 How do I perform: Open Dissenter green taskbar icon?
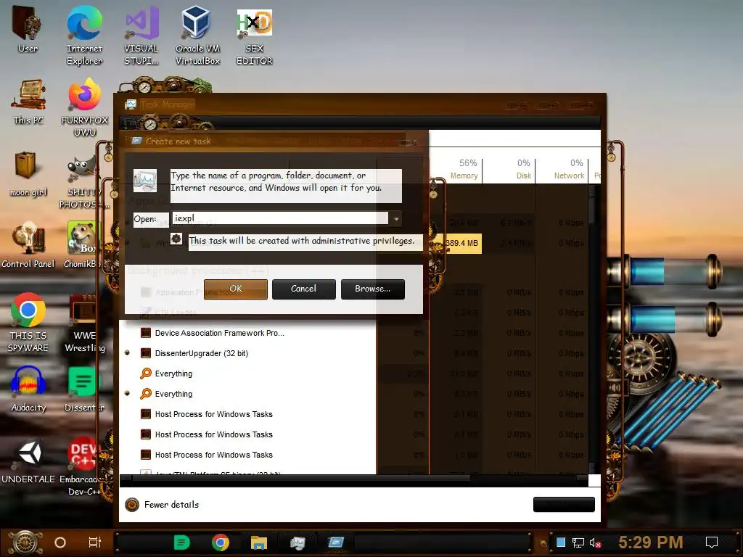(x=182, y=542)
